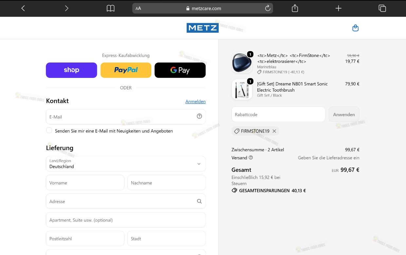Focus the Rabattcode input field
Viewport: 406px width, 255px height.
coord(278,115)
